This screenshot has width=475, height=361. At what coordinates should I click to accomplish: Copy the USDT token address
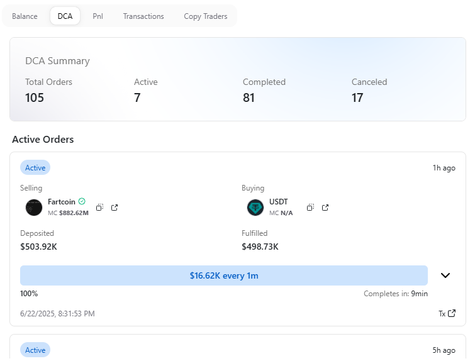310,208
